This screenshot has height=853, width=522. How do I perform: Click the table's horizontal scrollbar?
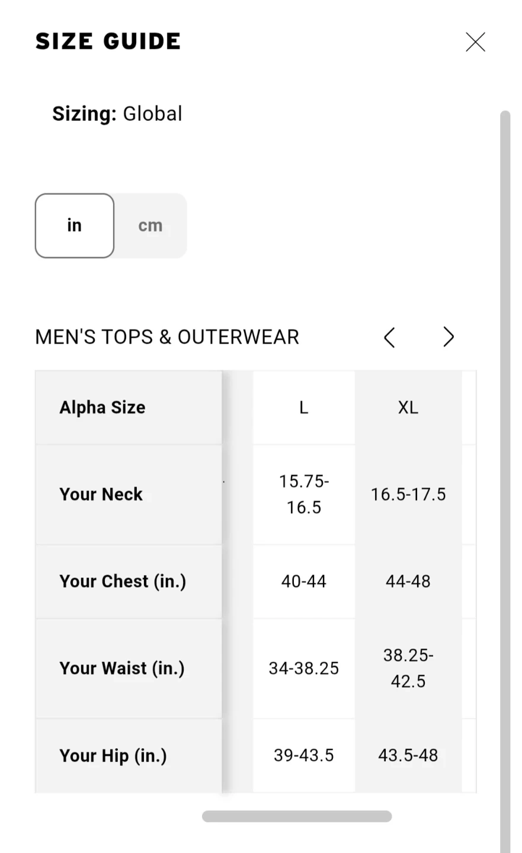(x=296, y=816)
